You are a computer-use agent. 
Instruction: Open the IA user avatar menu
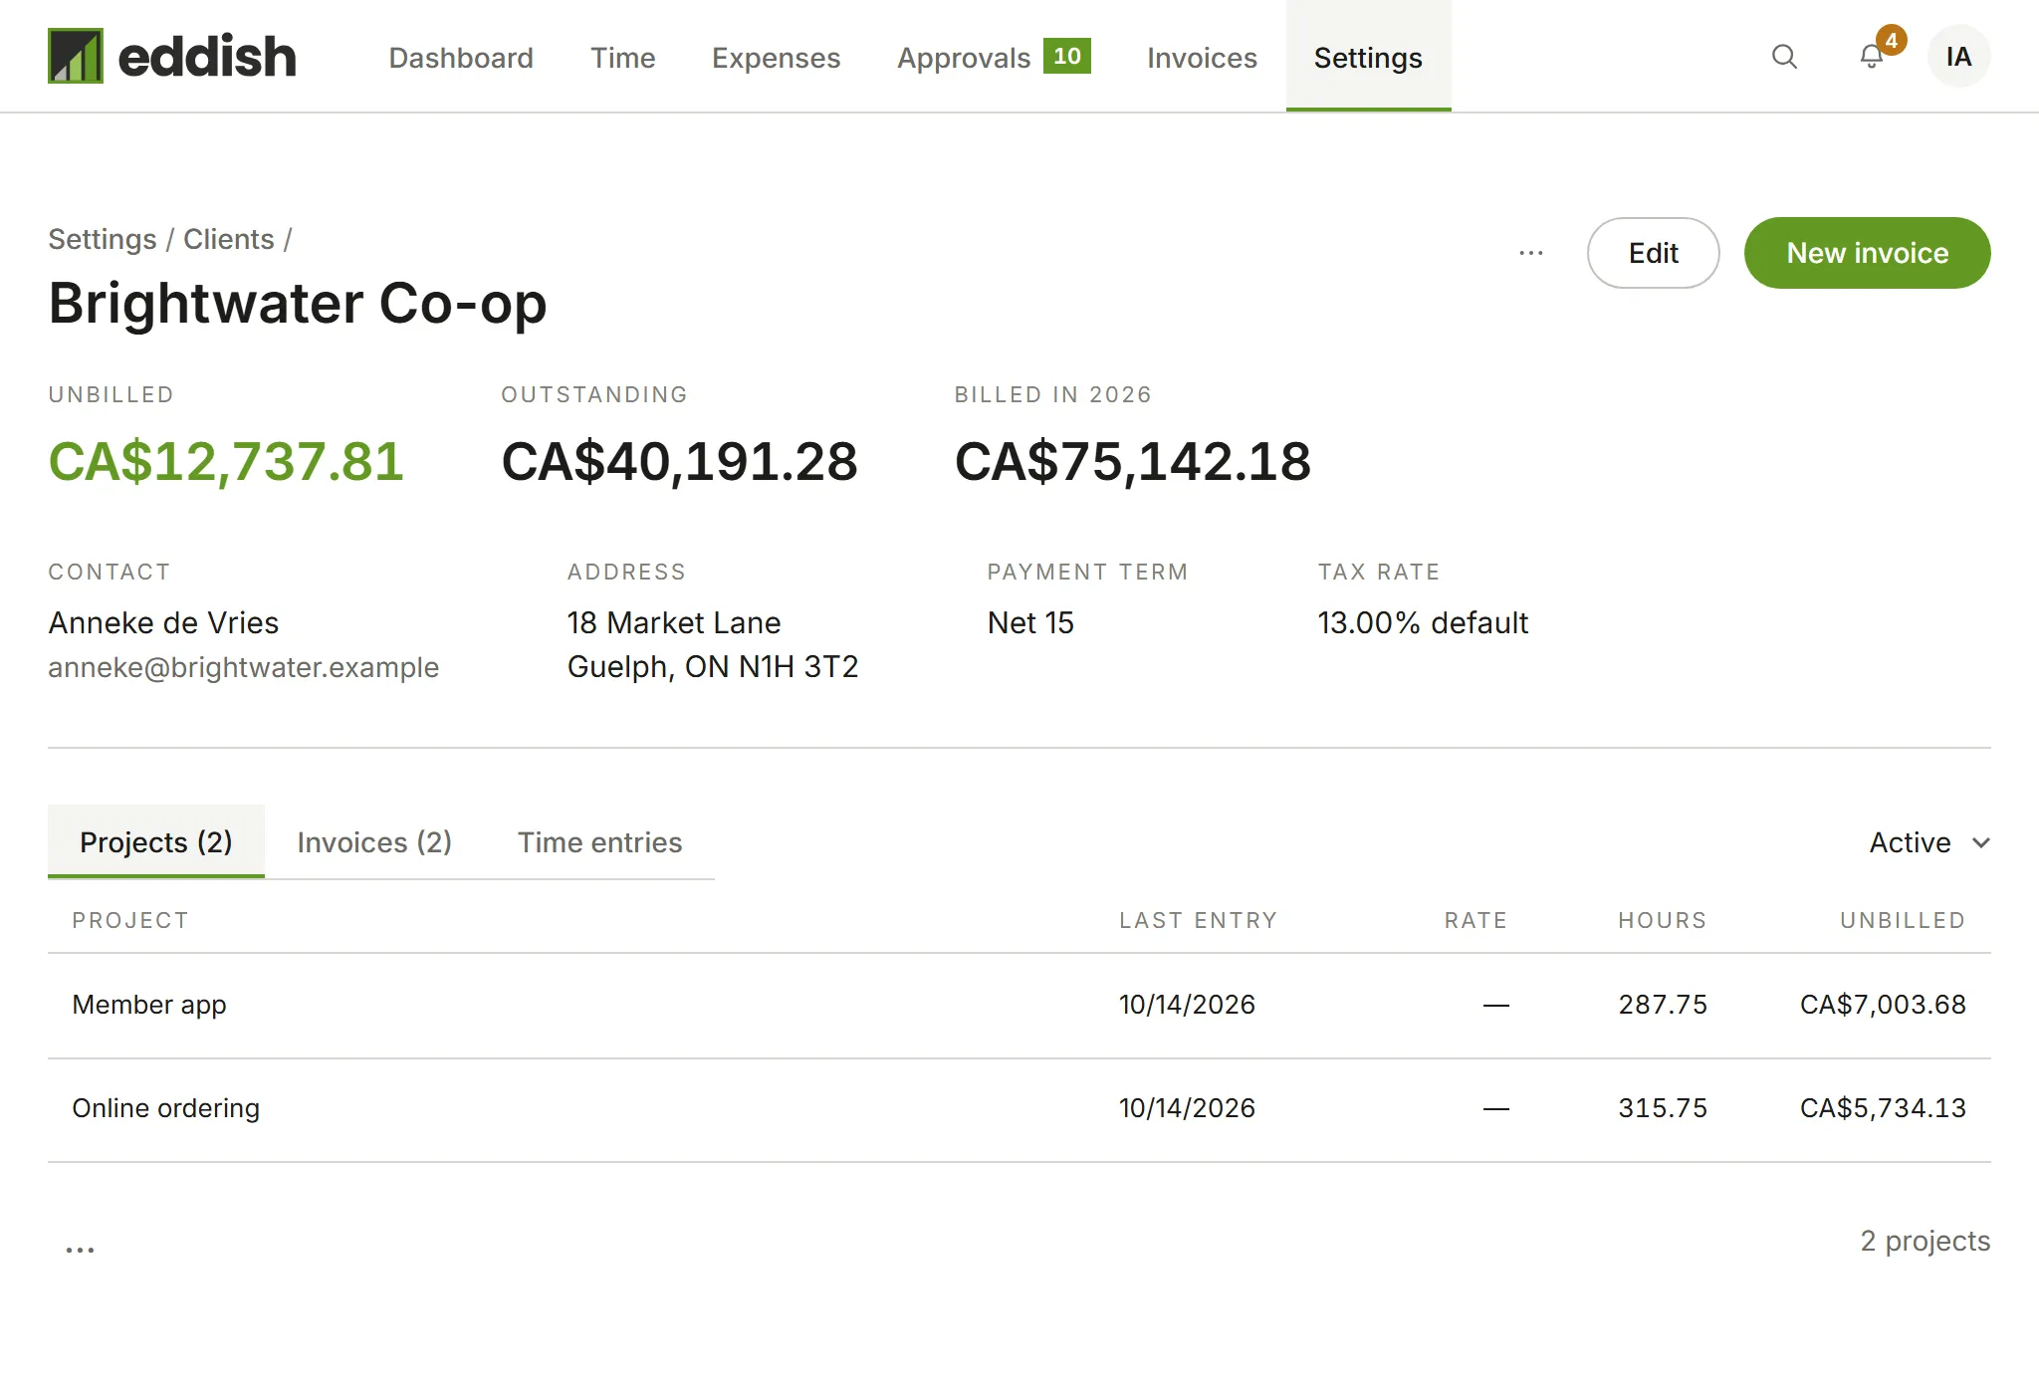1958,57
